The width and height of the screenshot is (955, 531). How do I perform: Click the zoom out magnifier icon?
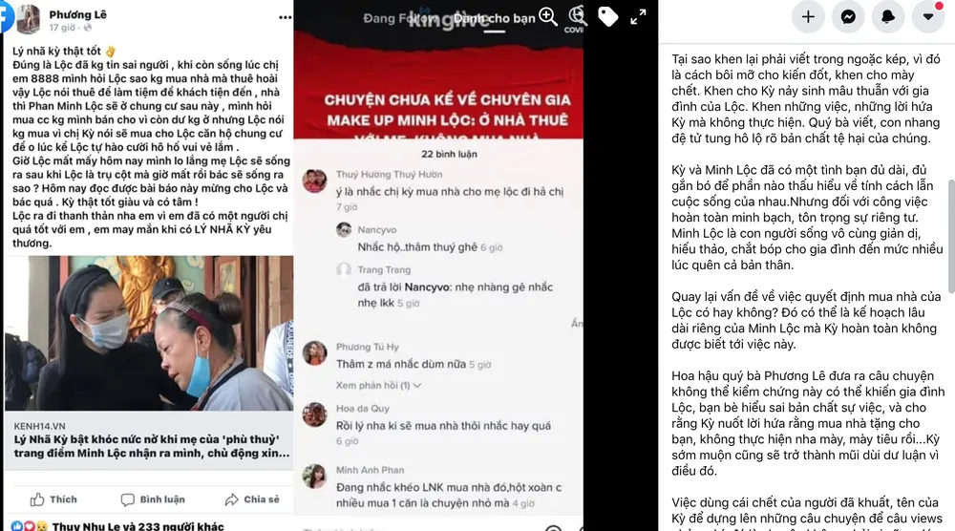click(x=577, y=16)
